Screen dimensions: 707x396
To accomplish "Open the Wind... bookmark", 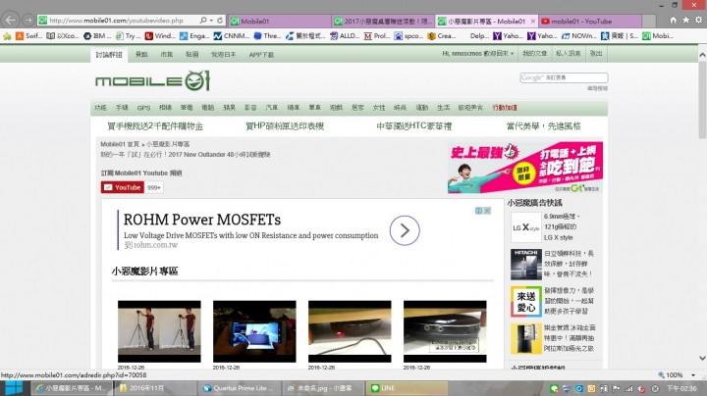I will click(x=160, y=36).
